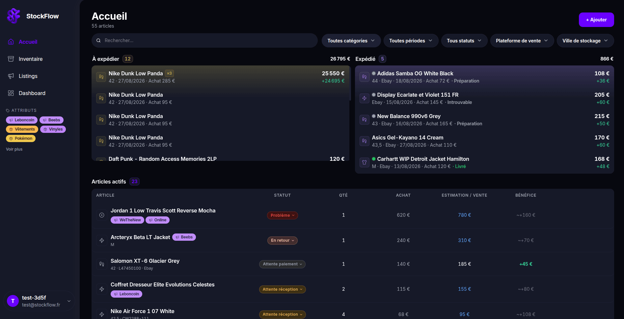Image resolution: width=624 pixels, height=319 pixels.
Task: Click the Articles actifs count badge 23
Action: (134, 182)
